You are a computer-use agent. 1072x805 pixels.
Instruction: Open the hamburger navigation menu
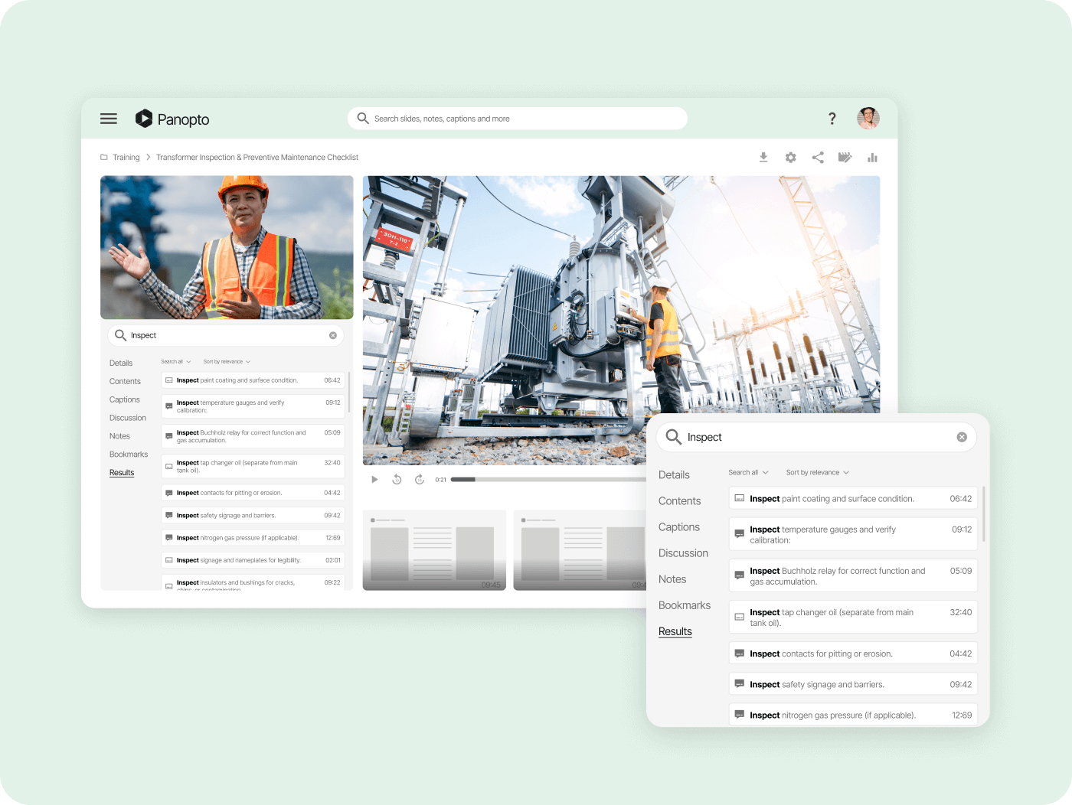point(109,119)
